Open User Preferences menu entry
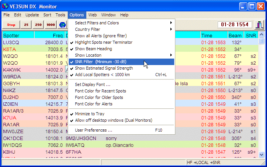The image size is (267, 167). [x=94, y=130]
